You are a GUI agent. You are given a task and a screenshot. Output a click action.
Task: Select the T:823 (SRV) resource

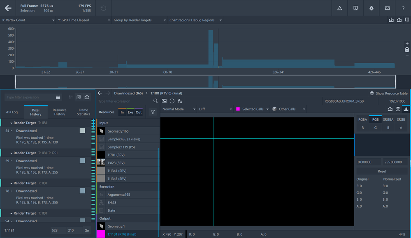pyautogui.click(x=128, y=162)
